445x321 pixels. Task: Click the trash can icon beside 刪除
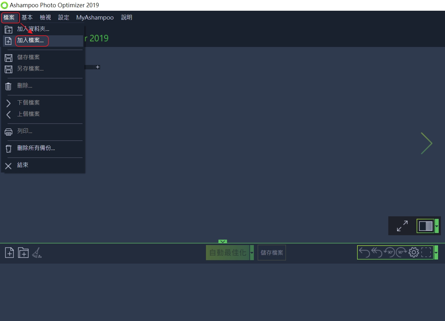tap(9, 86)
